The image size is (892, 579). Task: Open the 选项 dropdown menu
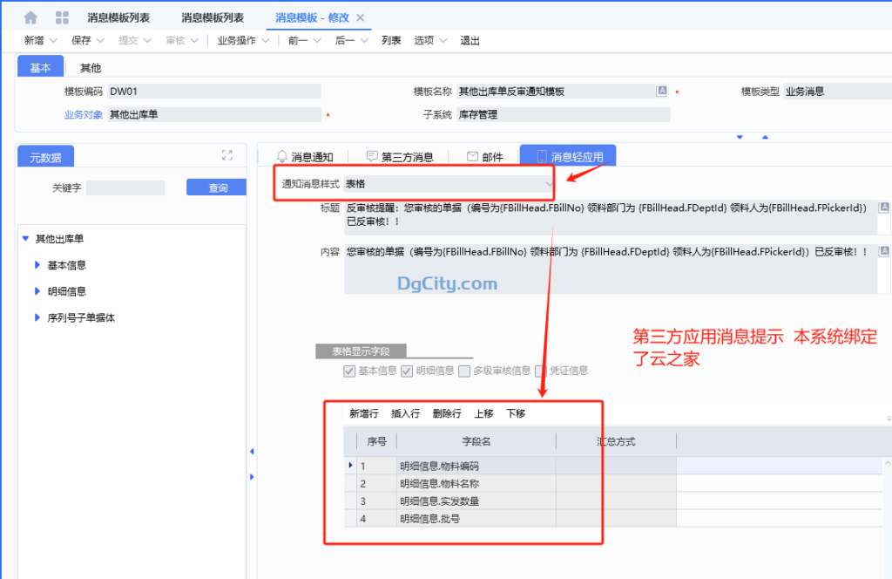(x=427, y=40)
